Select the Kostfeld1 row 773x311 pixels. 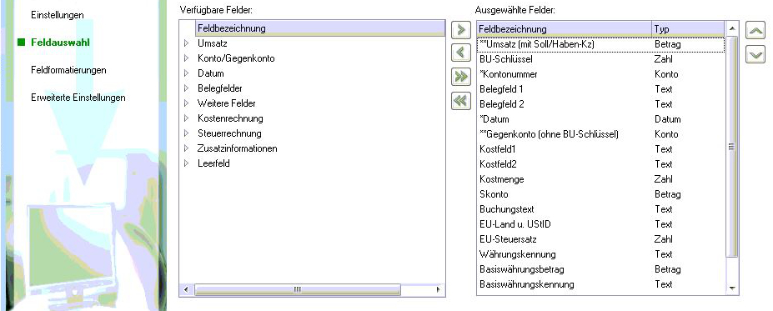pyautogui.click(x=601, y=149)
